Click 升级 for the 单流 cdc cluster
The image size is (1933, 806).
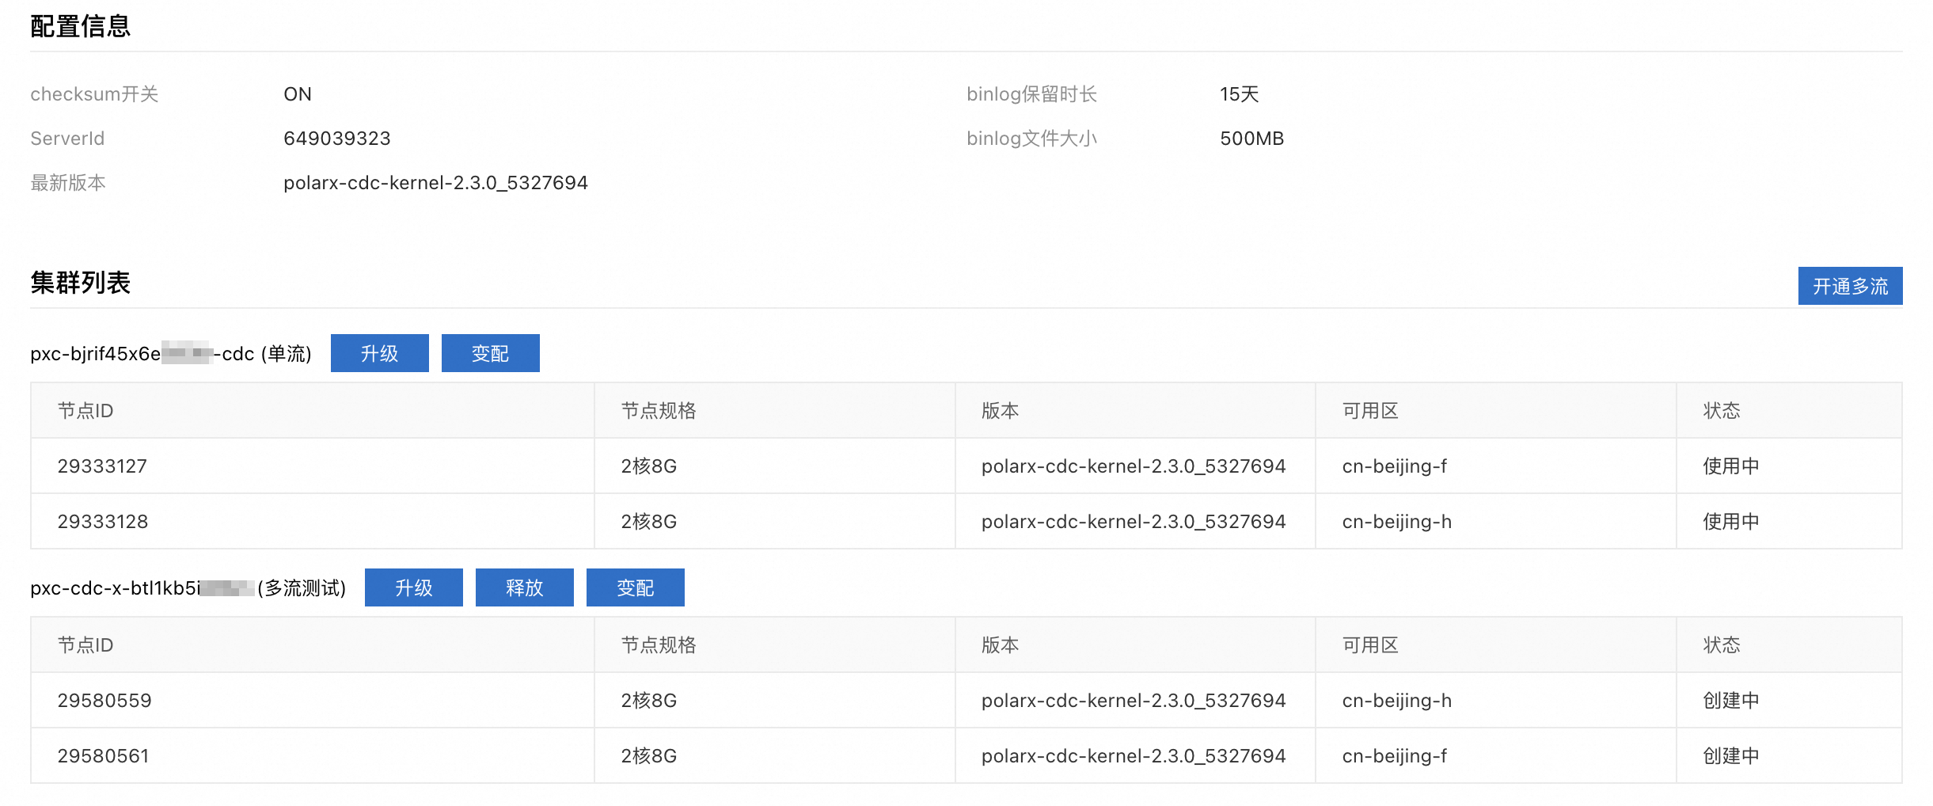tap(380, 353)
